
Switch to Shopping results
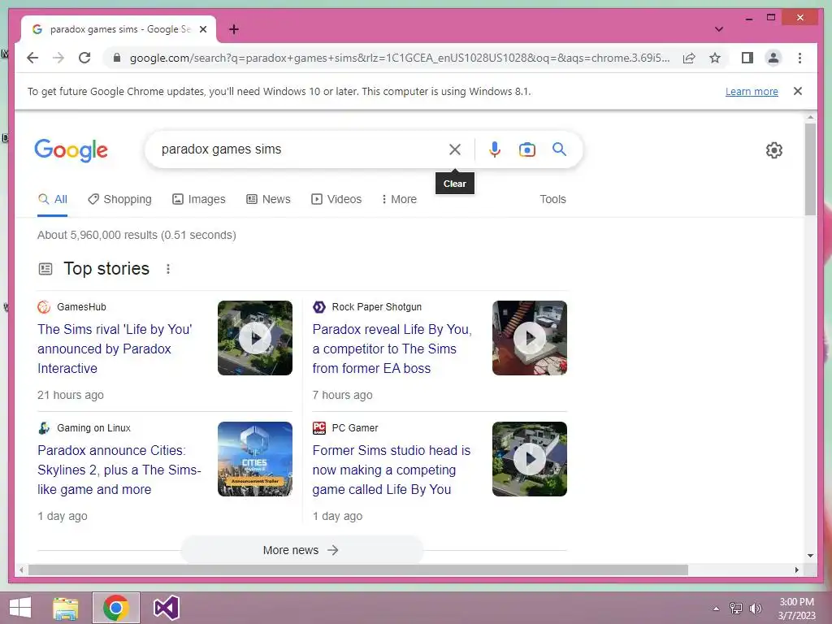120,200
